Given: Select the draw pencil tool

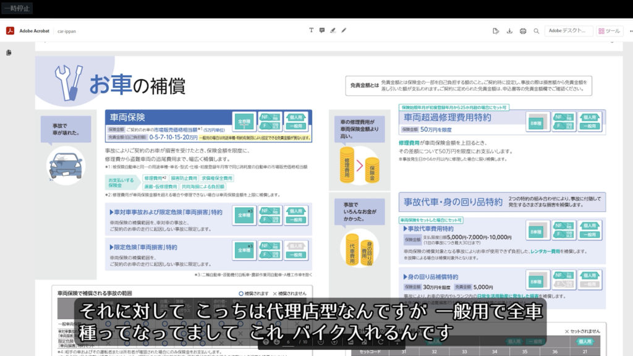Looking at the screenshot, I should pos(344,30).
